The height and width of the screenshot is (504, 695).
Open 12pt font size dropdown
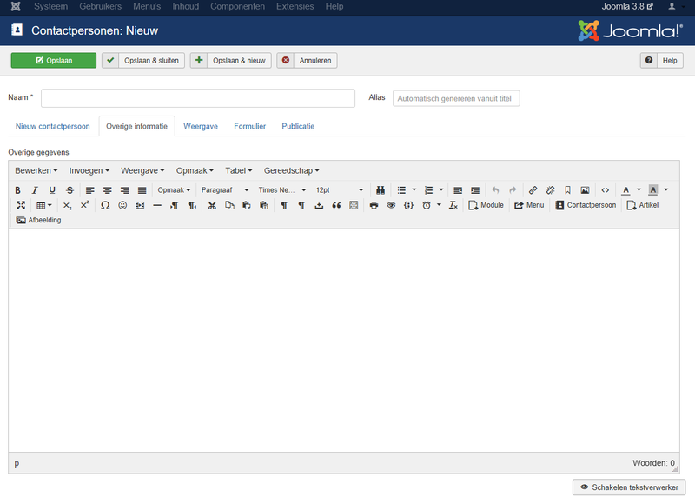click(339, 190)
